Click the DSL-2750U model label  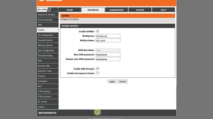(42, 10)
